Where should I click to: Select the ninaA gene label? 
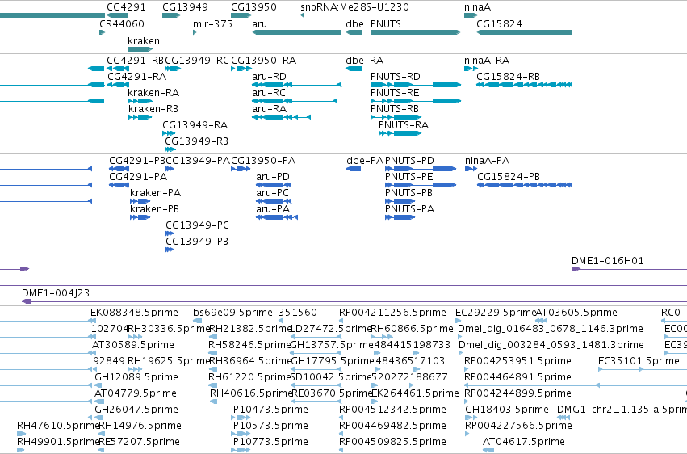pos(478,7)
